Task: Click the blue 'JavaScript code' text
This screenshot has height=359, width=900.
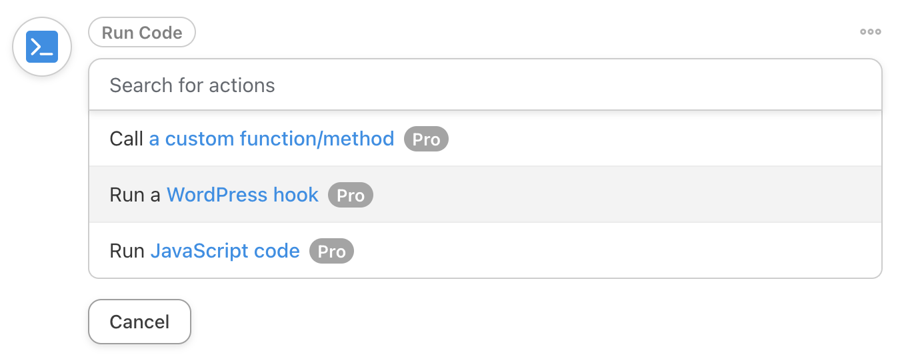Action: [x=225, y=251]
